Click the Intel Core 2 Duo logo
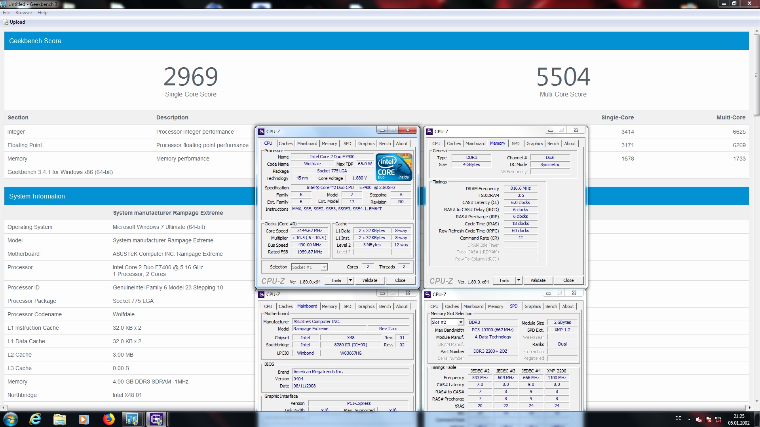 point(394,168)
